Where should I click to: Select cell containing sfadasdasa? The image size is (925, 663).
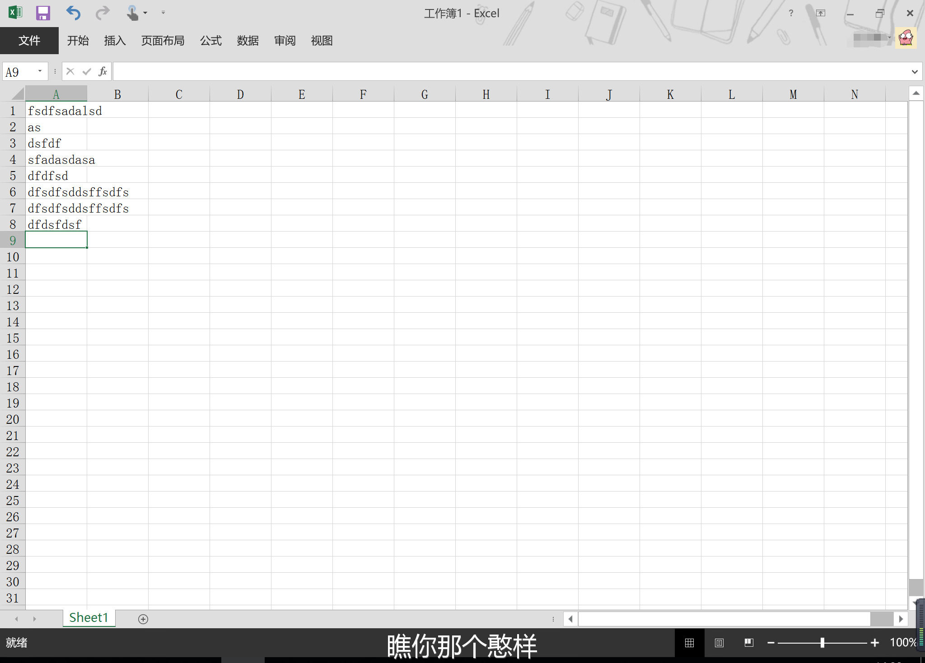point(56,159)
